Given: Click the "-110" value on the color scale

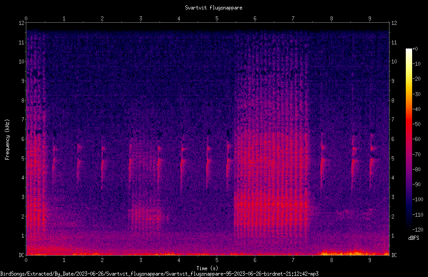Looking at the screenshot, I should [x=418, y=215].
